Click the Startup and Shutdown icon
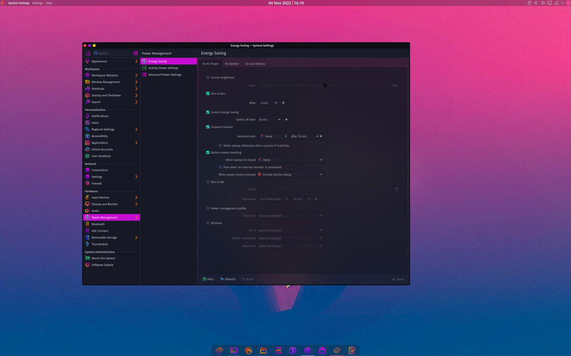The image size is (571, 356). tap(87, 95)
